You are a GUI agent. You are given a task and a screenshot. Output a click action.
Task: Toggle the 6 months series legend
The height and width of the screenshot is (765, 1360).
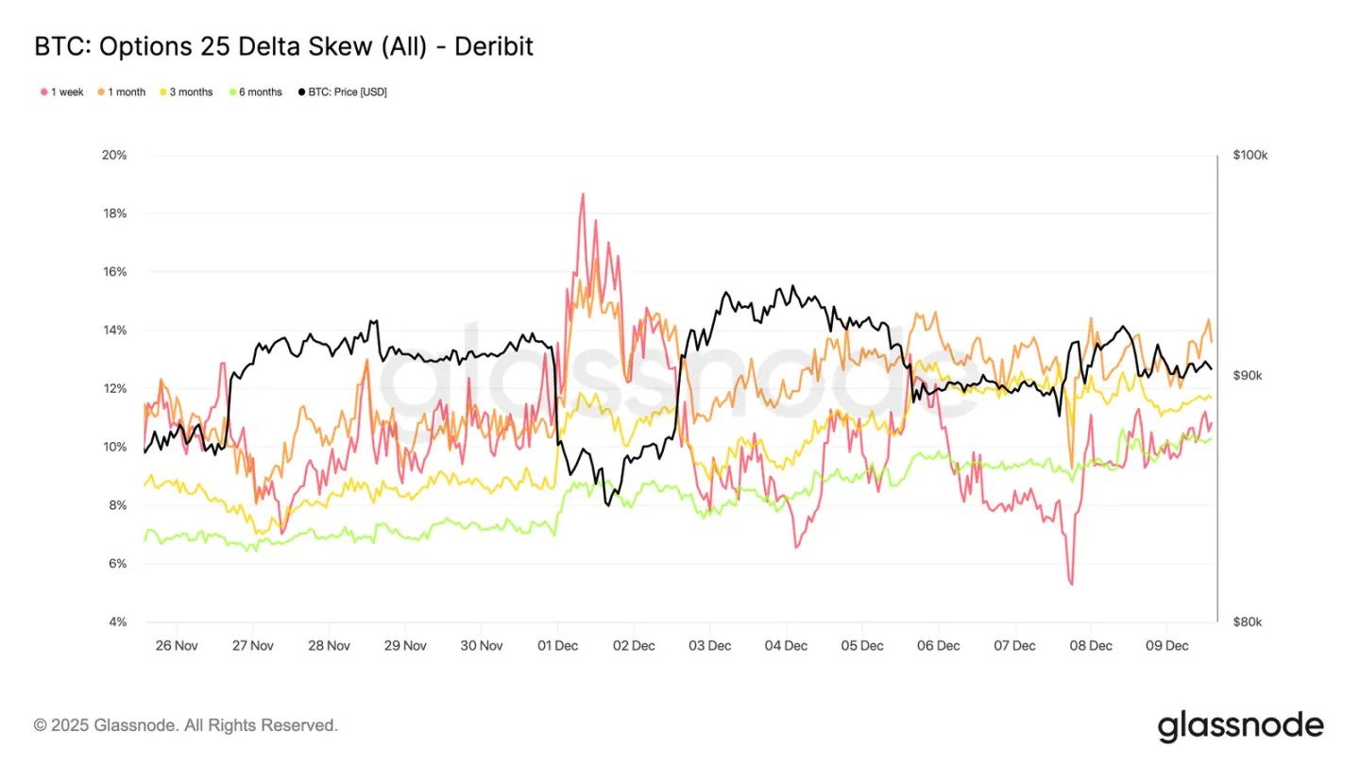click(x=255, y=92)
